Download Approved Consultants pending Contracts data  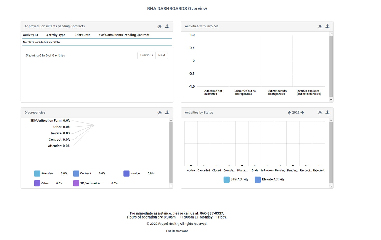point(167,26)
